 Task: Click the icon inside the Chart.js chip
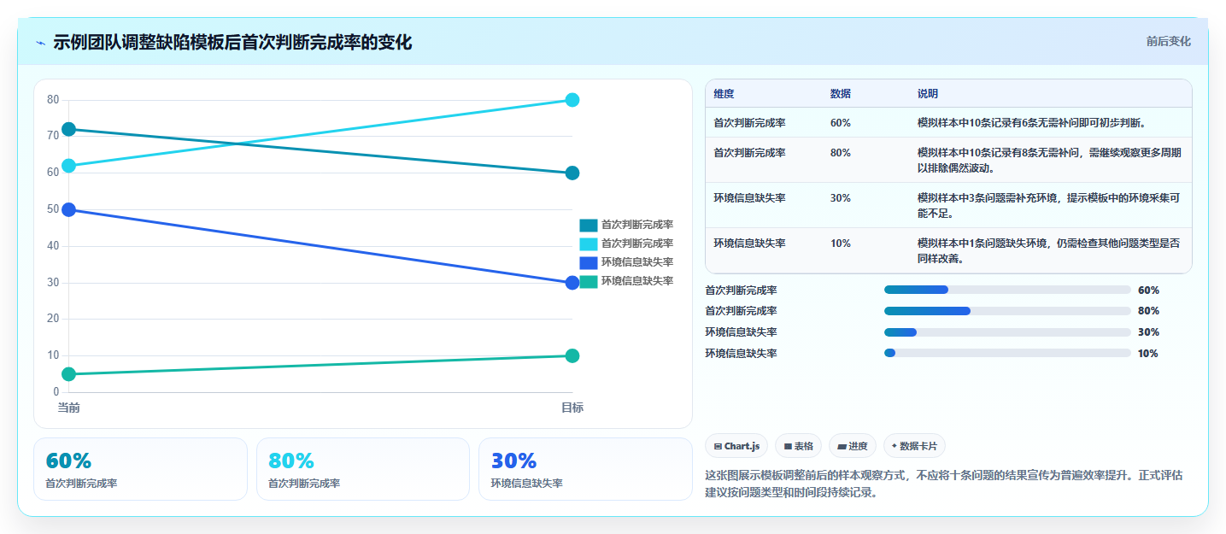(718, 447)
